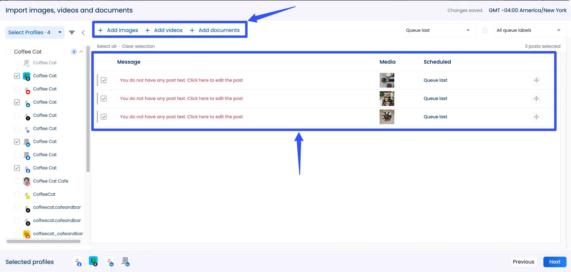Open the third post's coffee beans thumbnail
This screenshot has height=272, width=571.
[387, 117]
